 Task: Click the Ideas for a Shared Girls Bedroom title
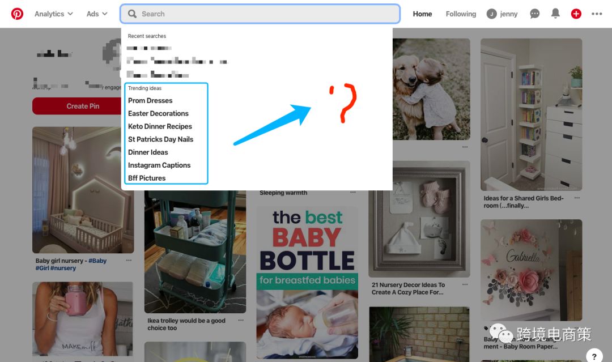[x=524, y=202]
